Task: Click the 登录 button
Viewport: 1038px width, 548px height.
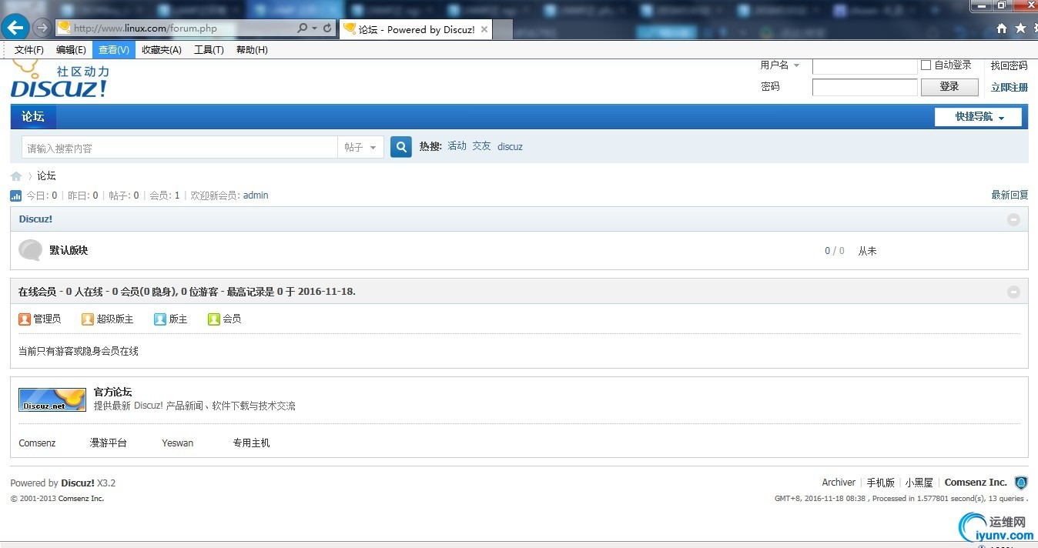Action: (x=949, y=87)
